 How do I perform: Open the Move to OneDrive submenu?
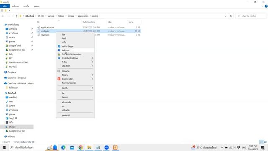(75, 58)
